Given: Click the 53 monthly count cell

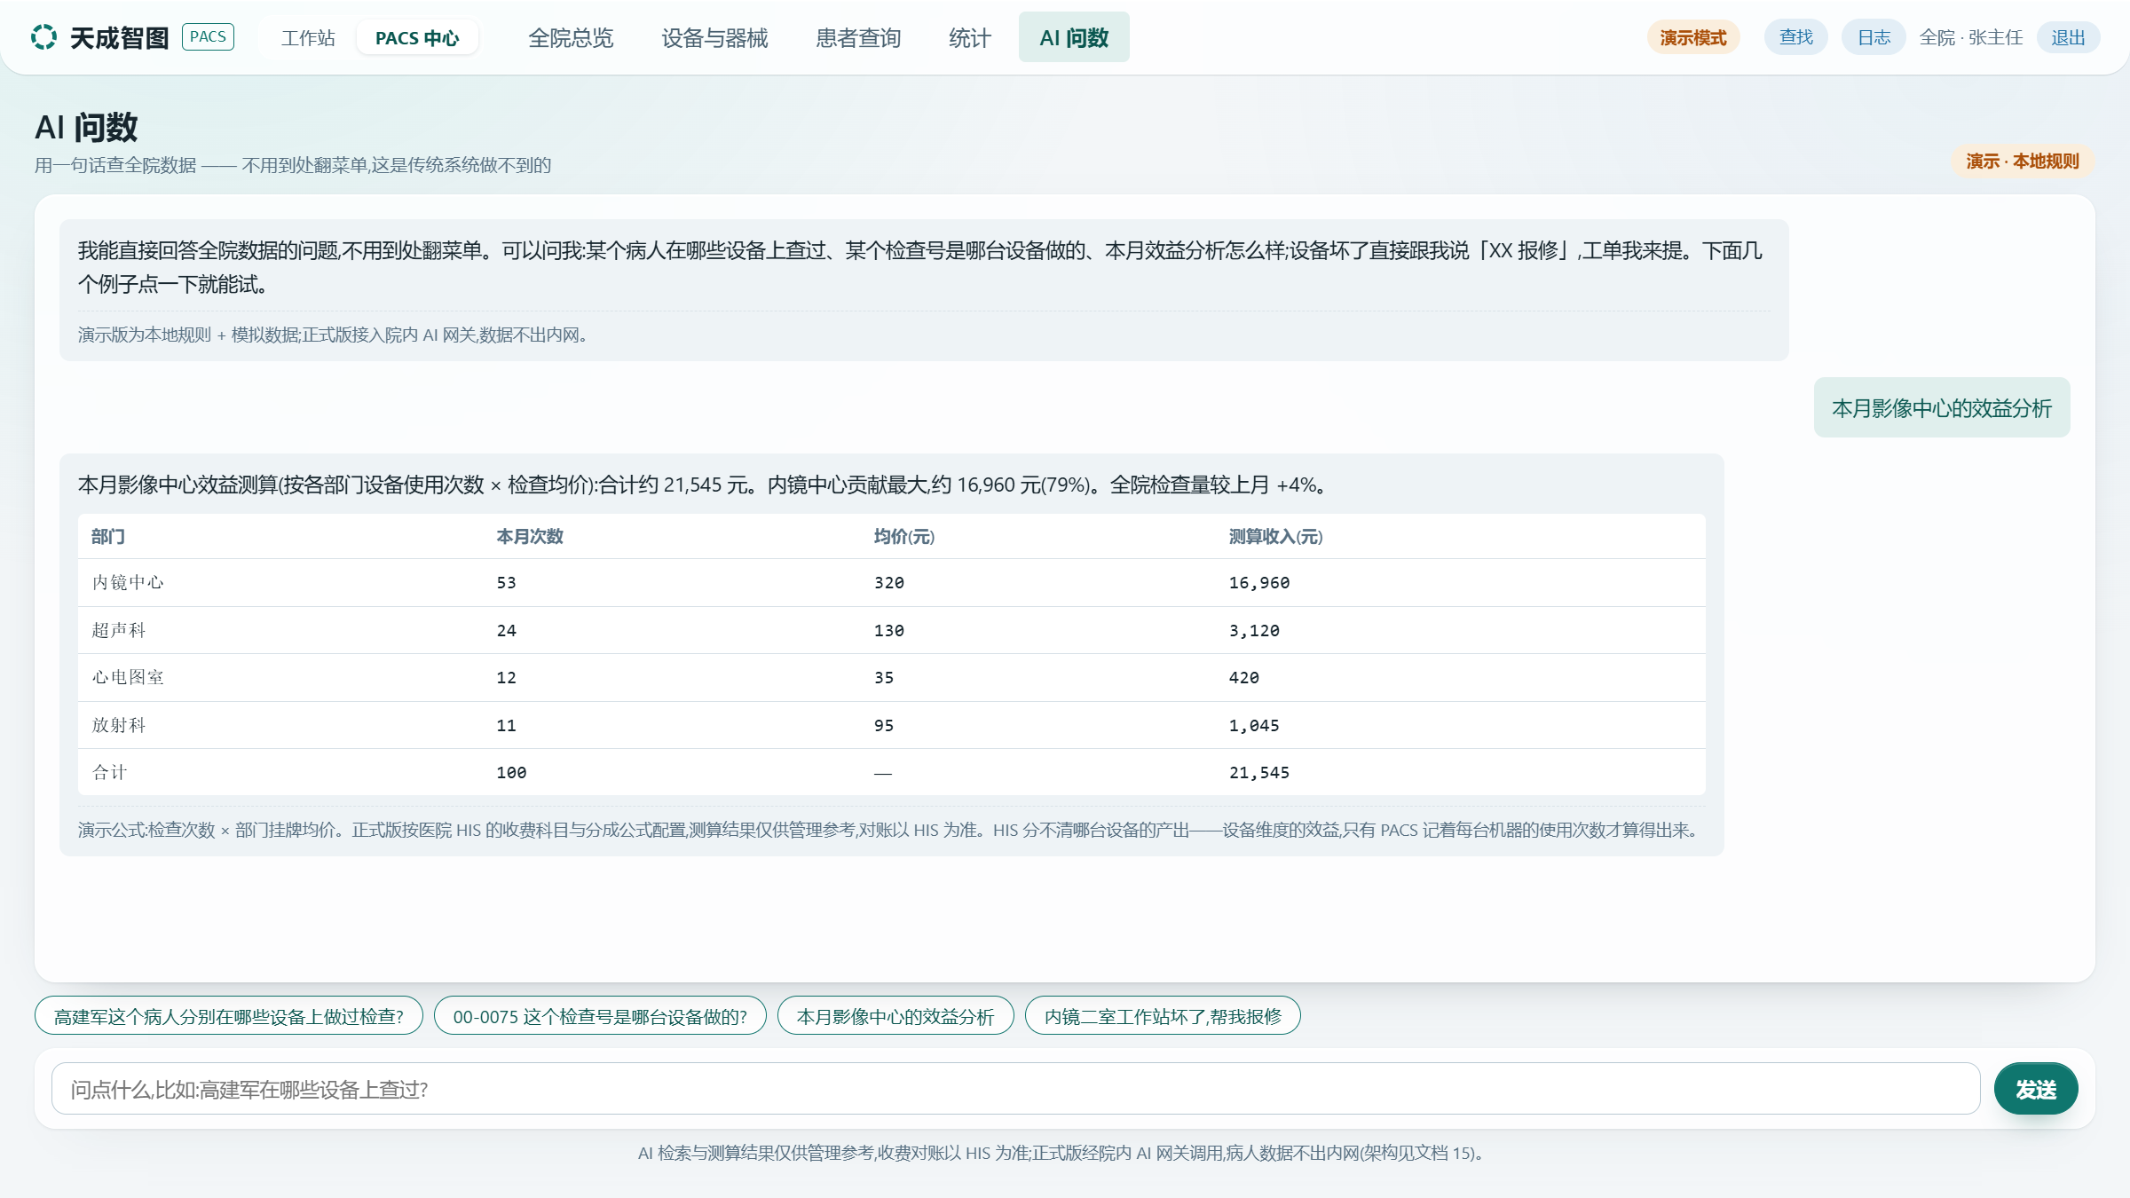Looking at the screenshot, I should pos(506,583).
